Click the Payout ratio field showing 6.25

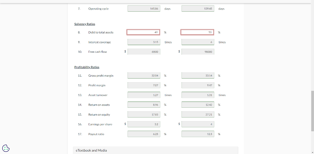coord(144,134)
